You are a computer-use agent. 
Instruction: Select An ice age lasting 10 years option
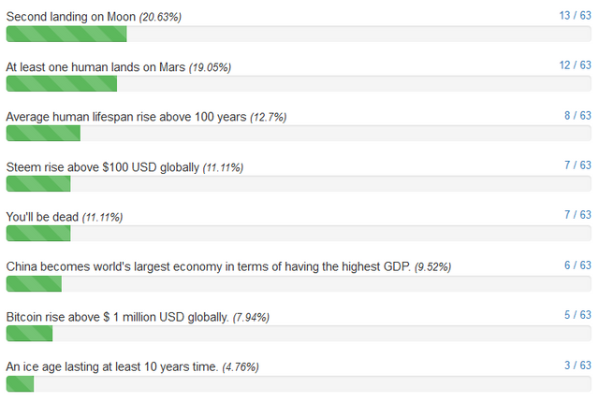[112, 366]
